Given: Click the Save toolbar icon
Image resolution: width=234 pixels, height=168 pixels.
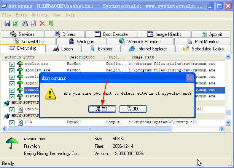Looking at the screenshot, I should 7,24.
